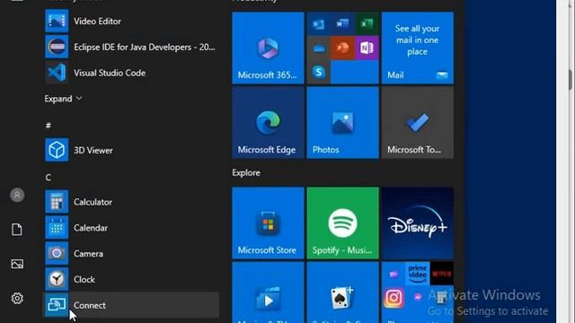Open Prime Video in the Play folder
Screen dimensions: 575x323
pos(417,274)
